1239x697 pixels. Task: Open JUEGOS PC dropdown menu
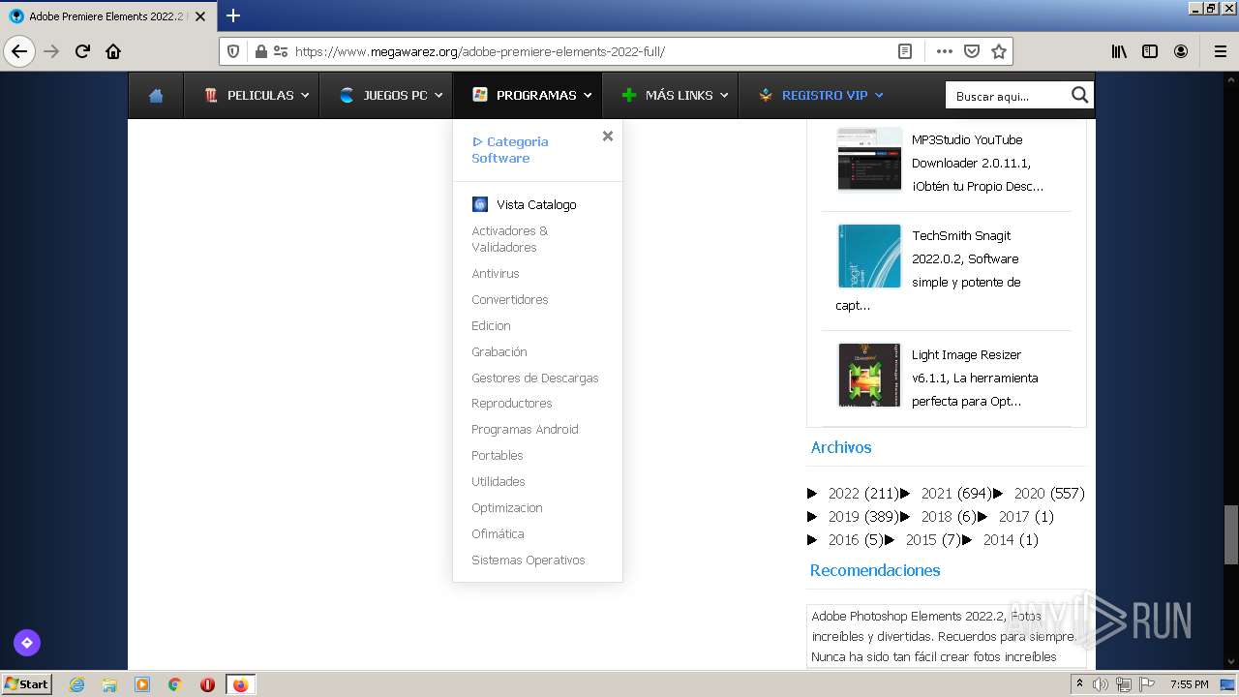coord(391,95)
